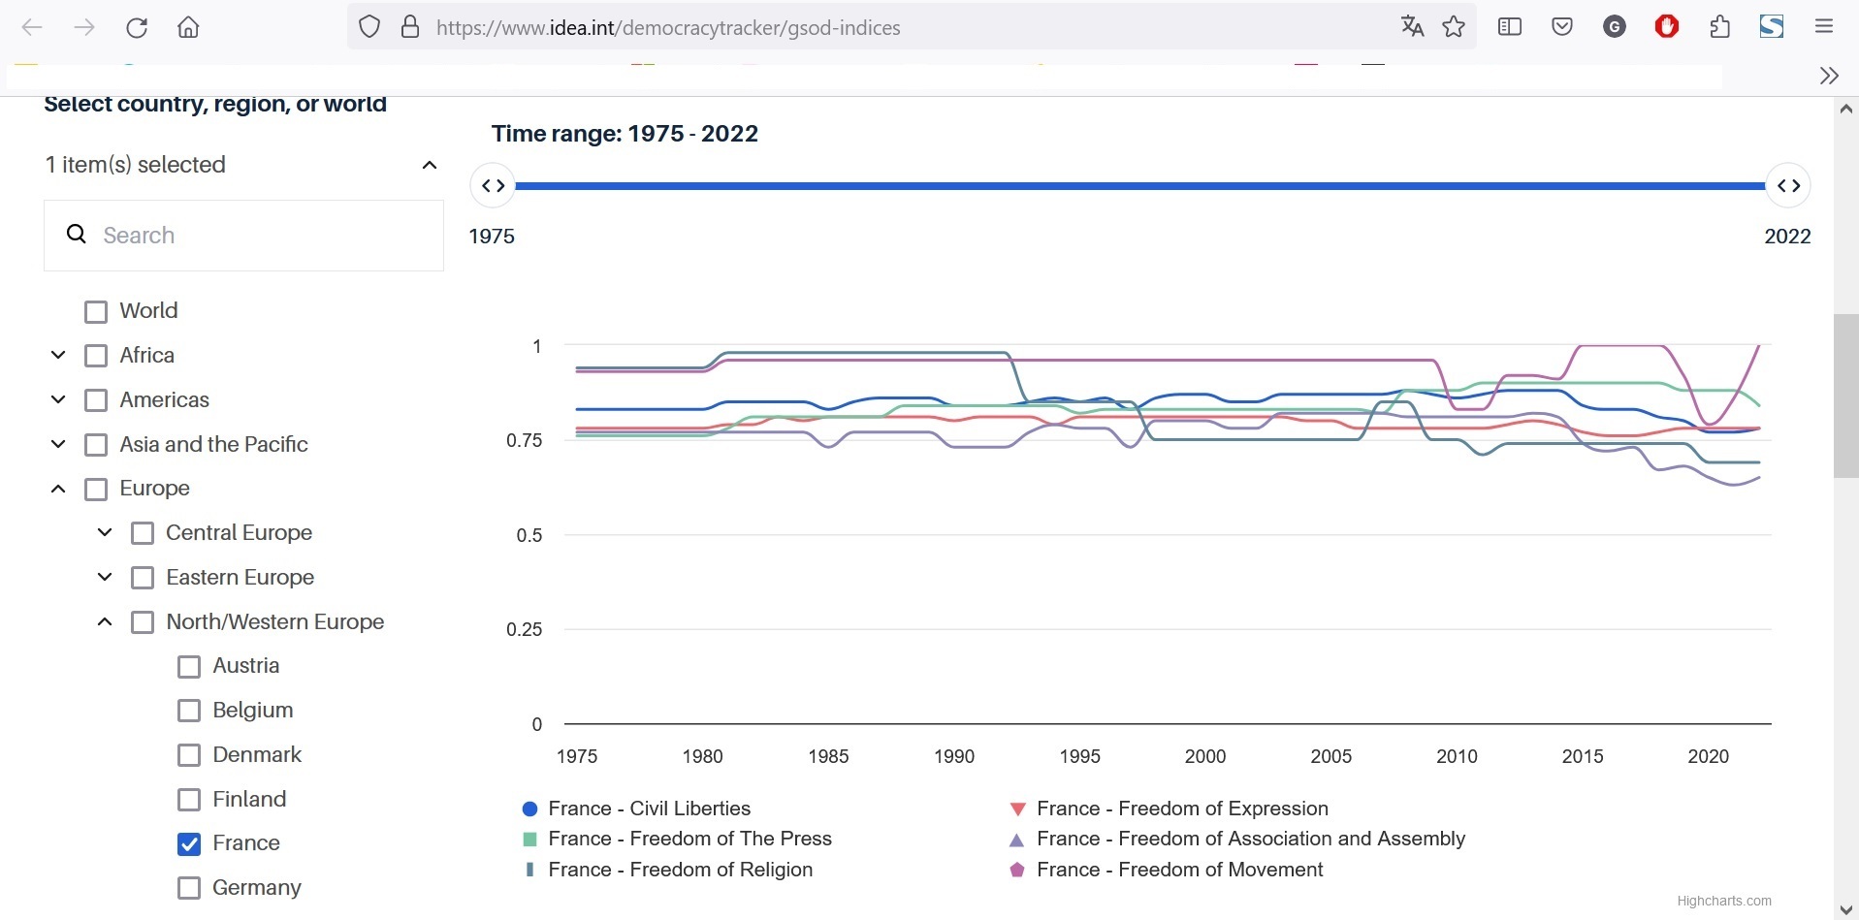Viewport: 1859px width, 920px height.
Task: Click the 2022 end slider handle
Action: point(1788,185)
